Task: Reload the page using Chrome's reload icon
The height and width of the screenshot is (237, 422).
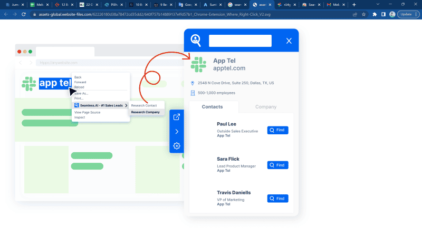Action: pyautogui.click(x=24, y=14)
